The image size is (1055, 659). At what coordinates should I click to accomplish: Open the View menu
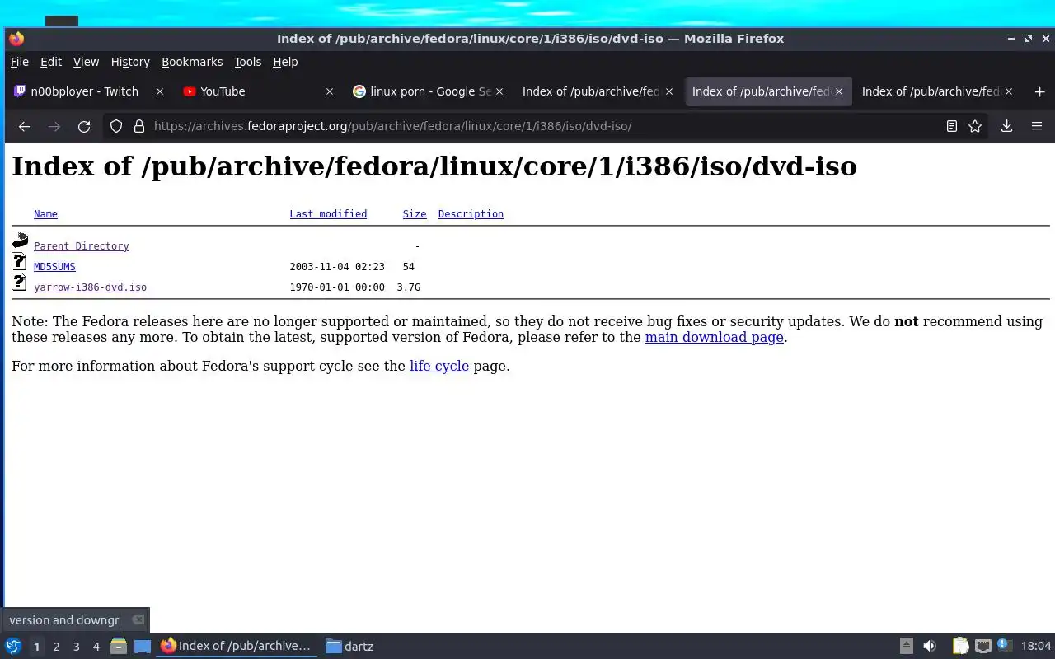point(86,62)
